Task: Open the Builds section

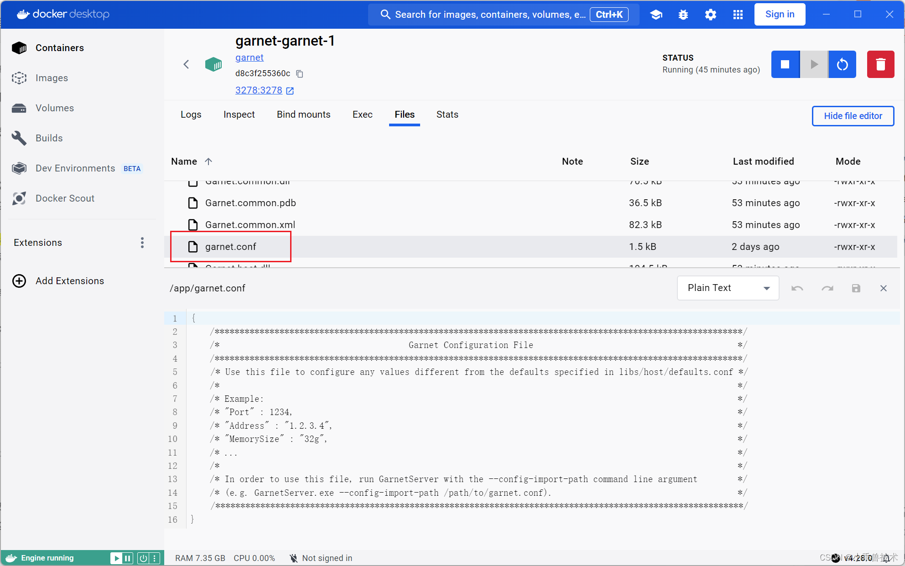Action: click(x=49, y=138)
